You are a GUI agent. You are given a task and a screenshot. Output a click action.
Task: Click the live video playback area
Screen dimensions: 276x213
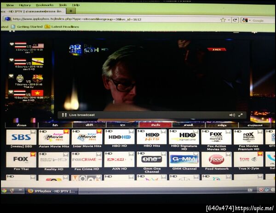coord(152,76)
